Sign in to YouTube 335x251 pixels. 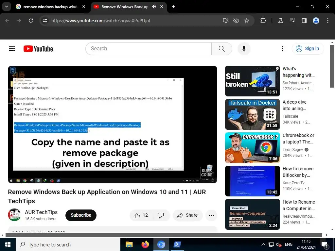pyautogui.click(x=308, y=49)
